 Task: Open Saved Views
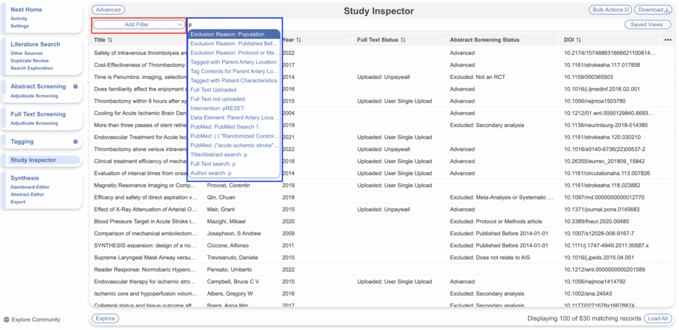click(x=647, y=25)
